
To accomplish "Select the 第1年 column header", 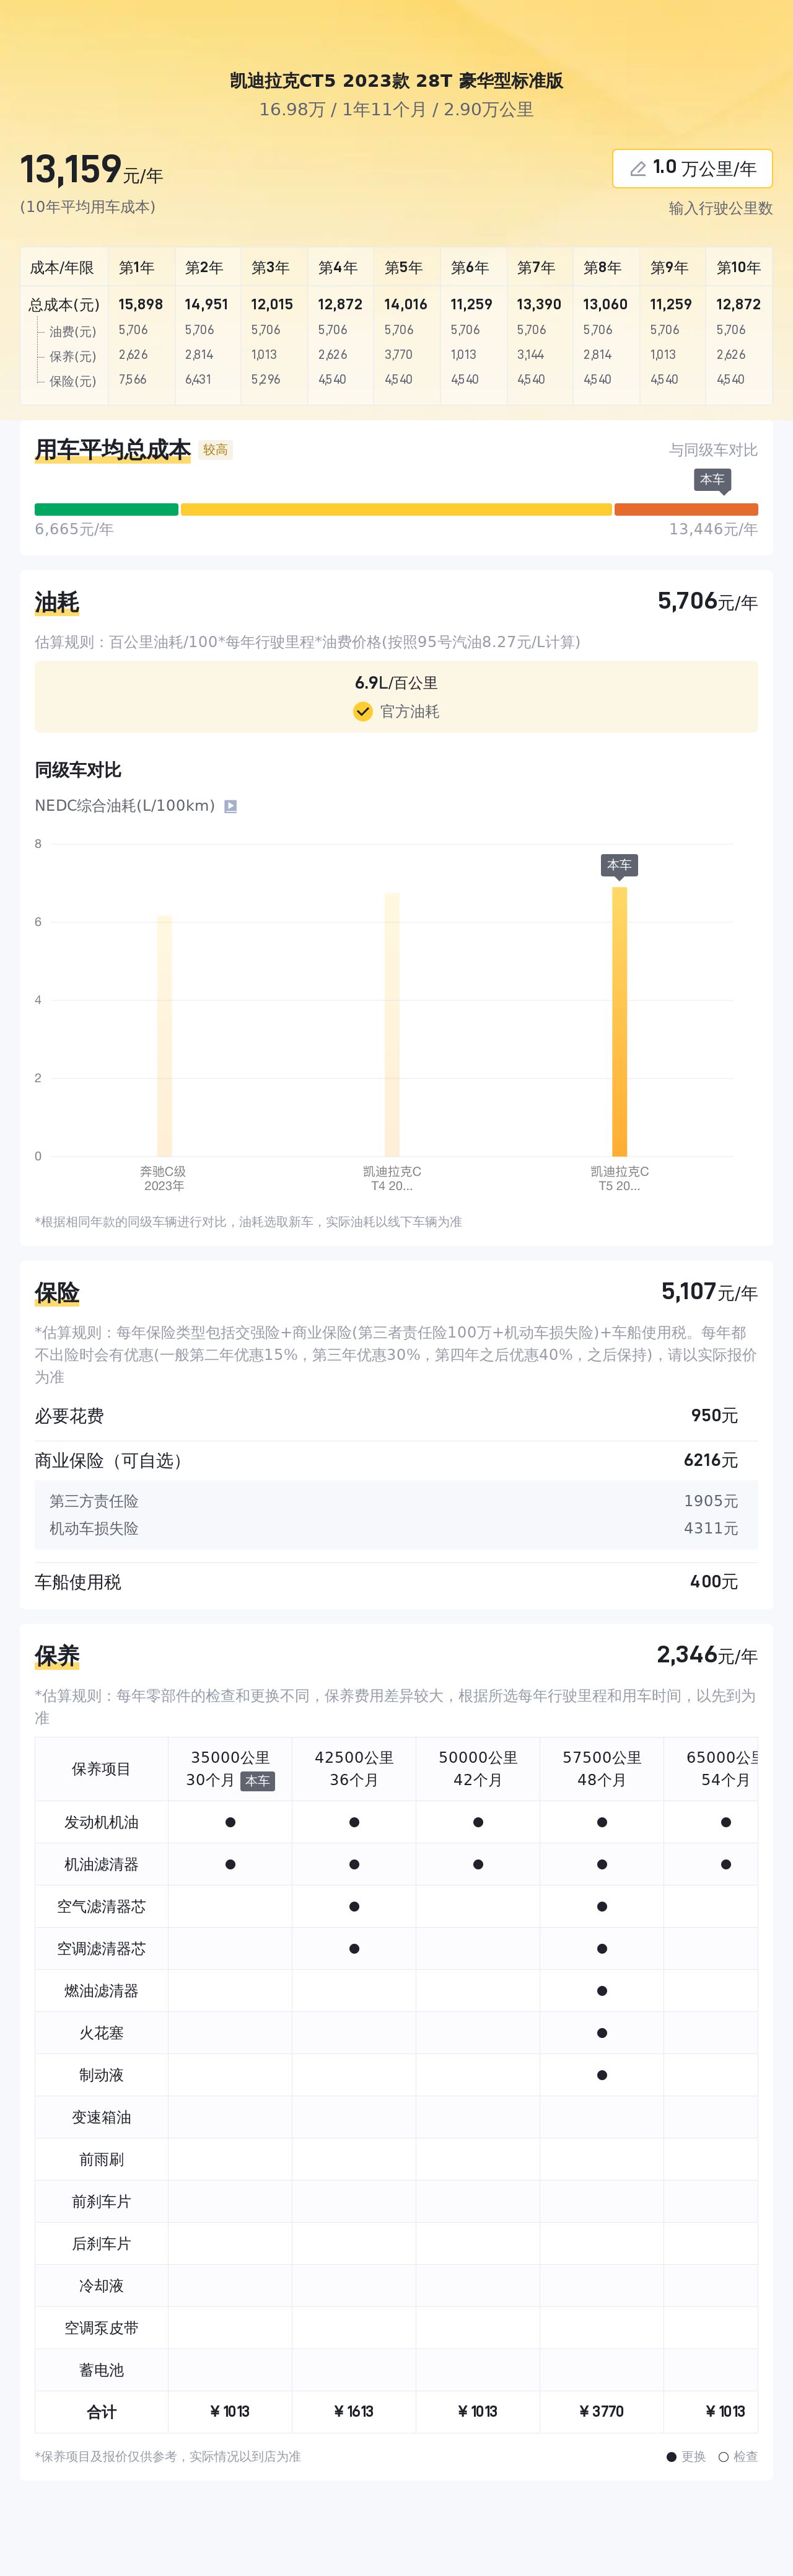I will click(137, 268).
